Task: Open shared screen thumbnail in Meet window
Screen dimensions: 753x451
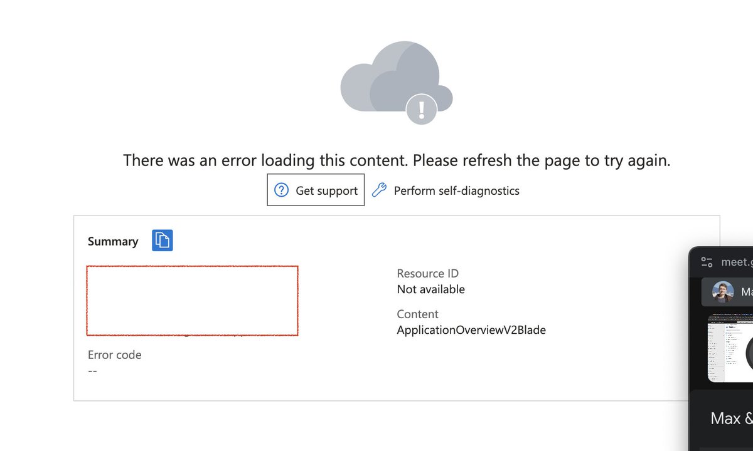Action: tap(730, 348)
